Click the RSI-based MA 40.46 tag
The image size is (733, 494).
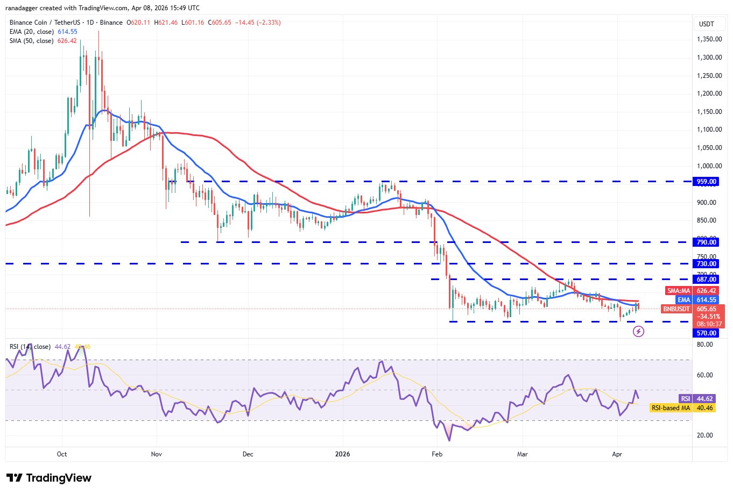click(682, 408)
